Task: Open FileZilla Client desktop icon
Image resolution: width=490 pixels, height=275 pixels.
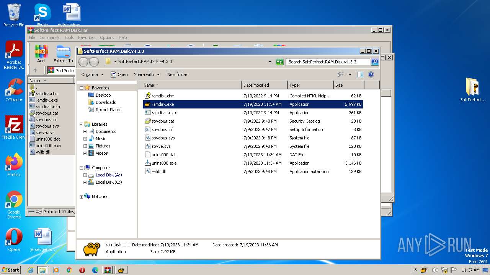Action: coord(14,128)
